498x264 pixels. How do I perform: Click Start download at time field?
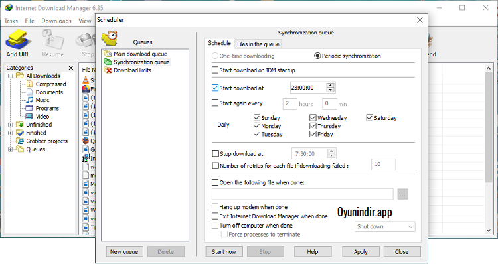[x=308, y=88]
